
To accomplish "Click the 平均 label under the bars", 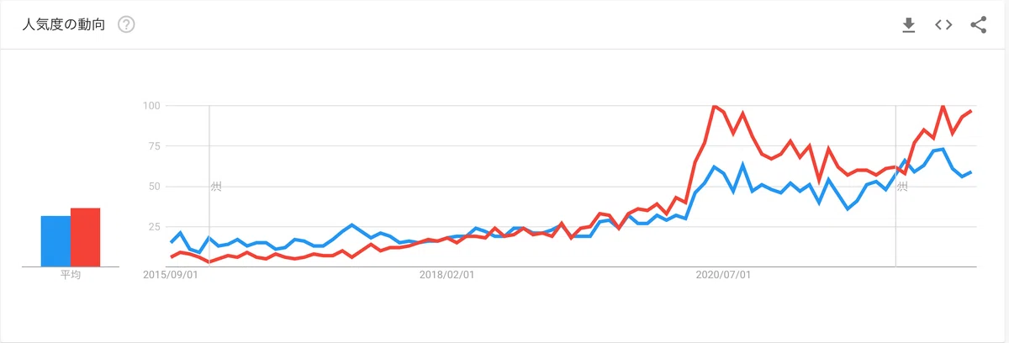I will point(71,274).
